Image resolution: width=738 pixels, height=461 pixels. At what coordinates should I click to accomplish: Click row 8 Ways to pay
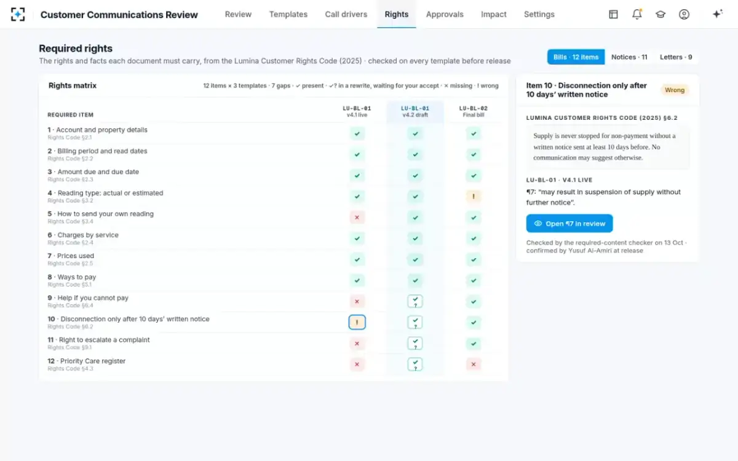point(274,280)
